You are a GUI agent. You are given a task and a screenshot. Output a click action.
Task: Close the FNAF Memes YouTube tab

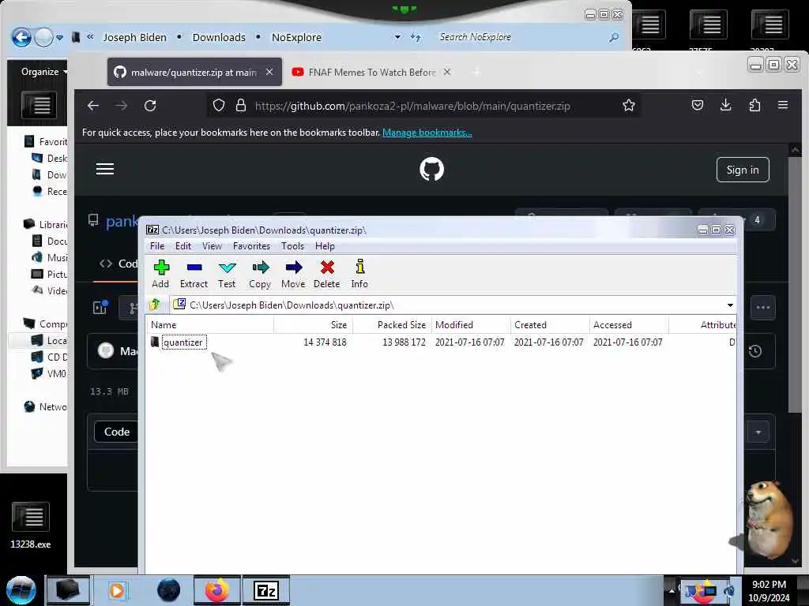pyautogui.click(x=447, y=72)
